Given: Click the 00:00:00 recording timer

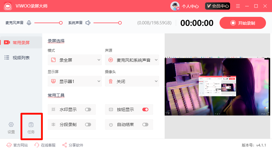Looking at the screenshot, I should point(197,23).
